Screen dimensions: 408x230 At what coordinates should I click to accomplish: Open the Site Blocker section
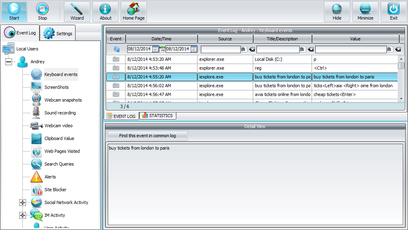tap(56, 190)
